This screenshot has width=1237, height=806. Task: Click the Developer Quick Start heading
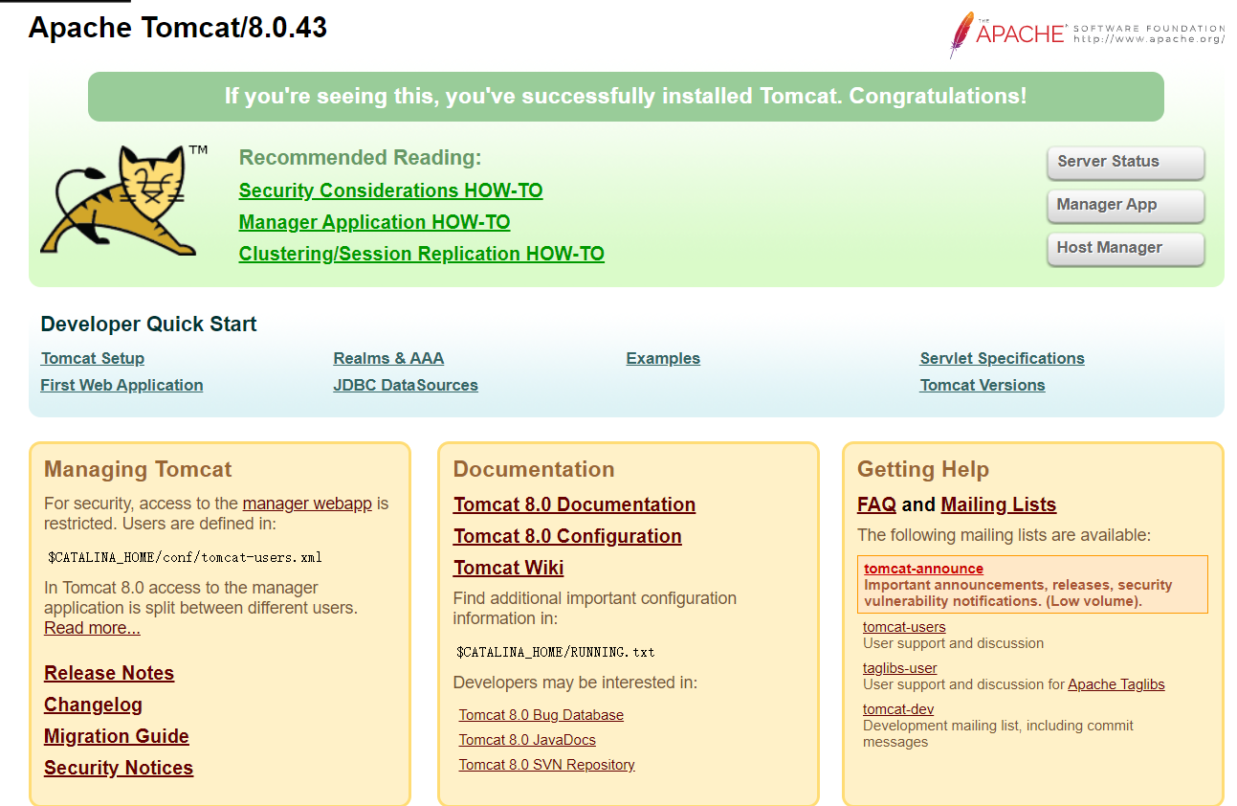point(148,324)
